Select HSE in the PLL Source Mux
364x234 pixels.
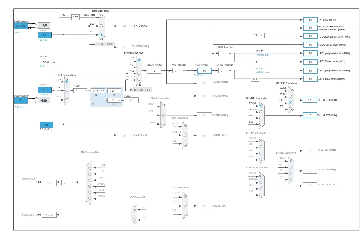click(x=67, y=99)
